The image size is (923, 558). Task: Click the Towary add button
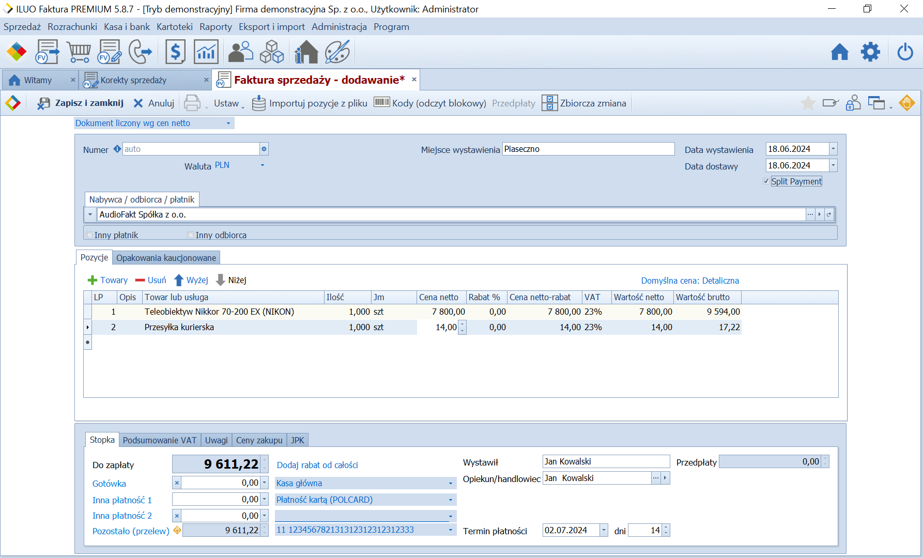click(x=107, y=280)
